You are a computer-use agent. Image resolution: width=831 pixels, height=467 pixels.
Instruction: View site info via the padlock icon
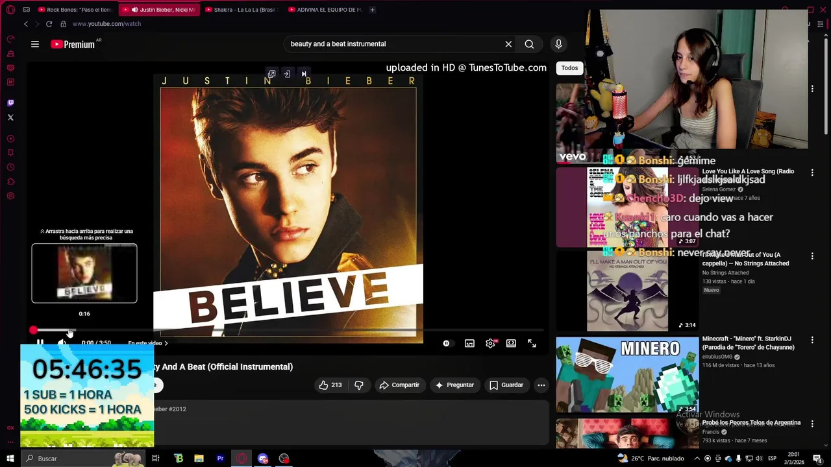pos(63,24)
